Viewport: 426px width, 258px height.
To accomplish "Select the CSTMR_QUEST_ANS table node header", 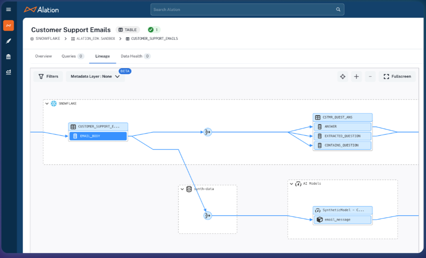I will tap(343, 117).
